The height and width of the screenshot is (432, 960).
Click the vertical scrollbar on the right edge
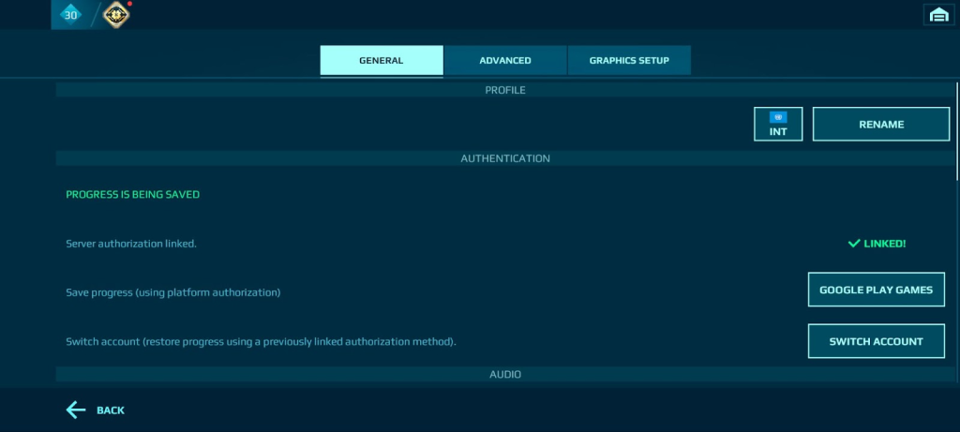click(x=955, y=131)
